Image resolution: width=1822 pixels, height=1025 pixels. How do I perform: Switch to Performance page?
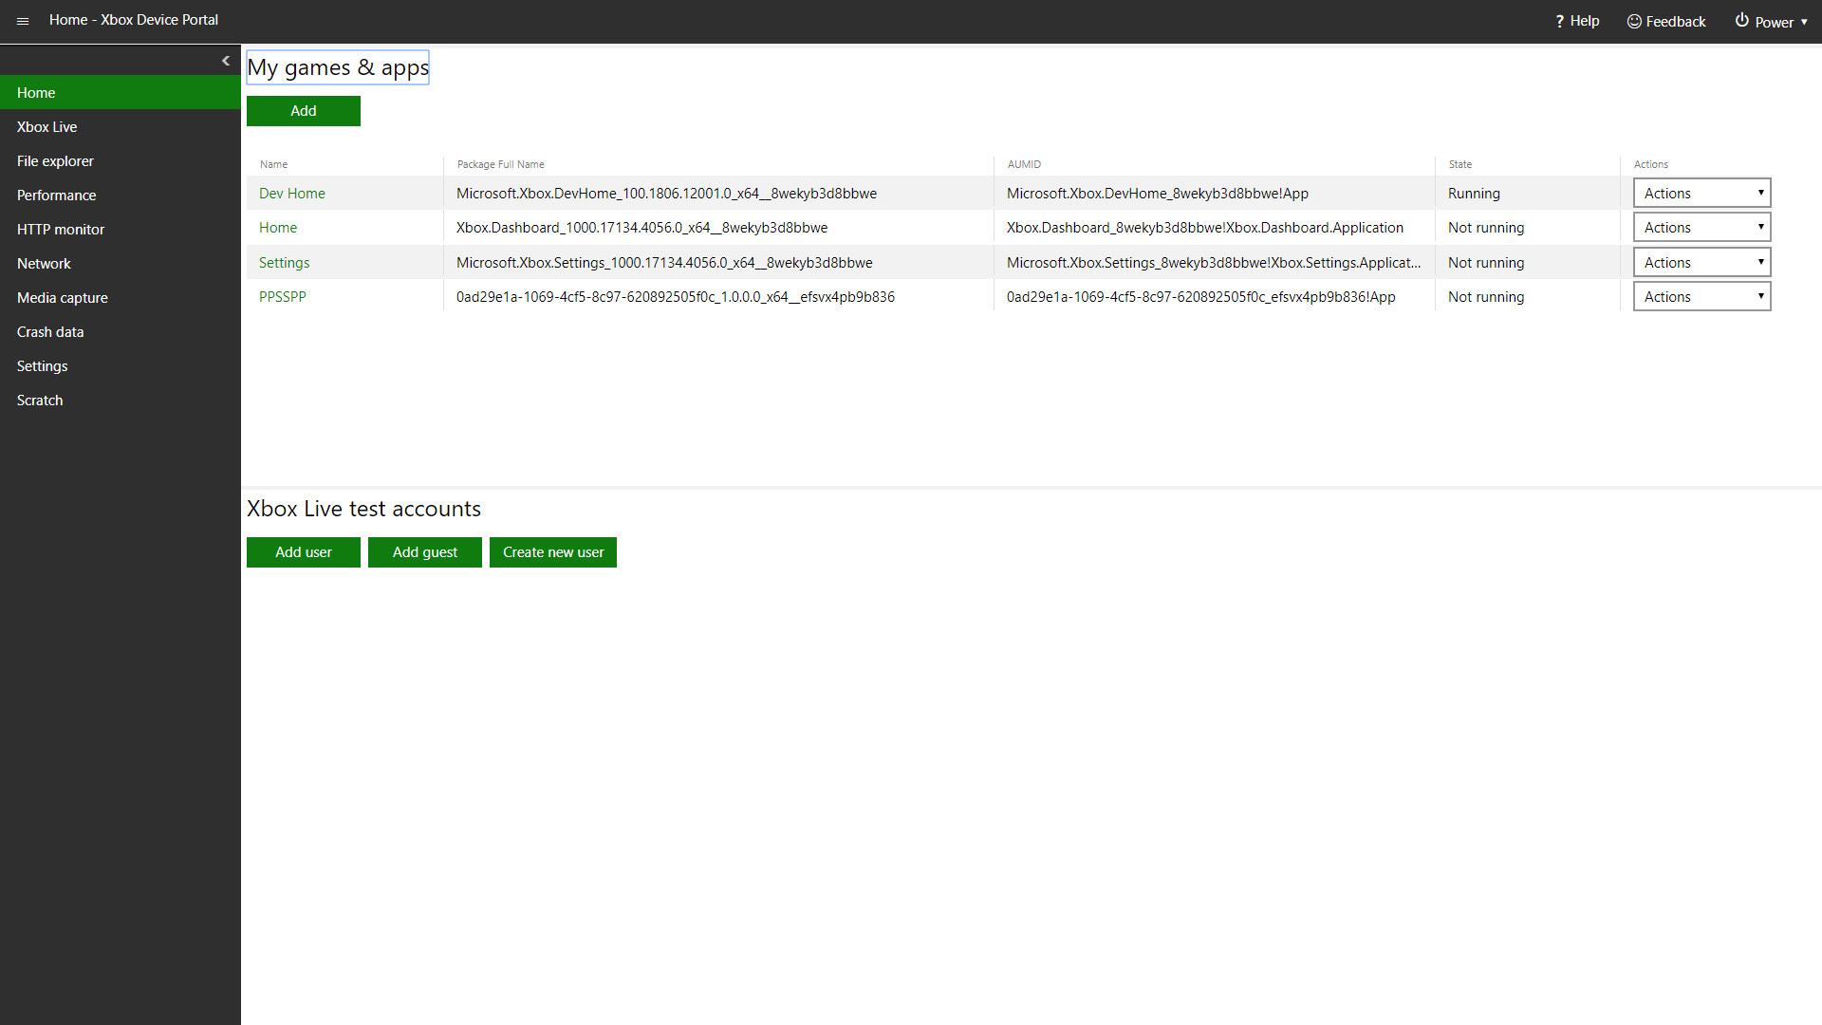[57, 196]
